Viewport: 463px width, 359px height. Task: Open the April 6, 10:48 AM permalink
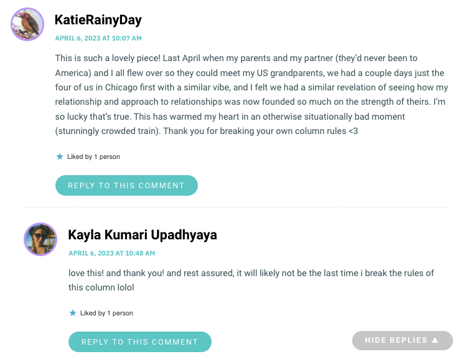point(111,253)
